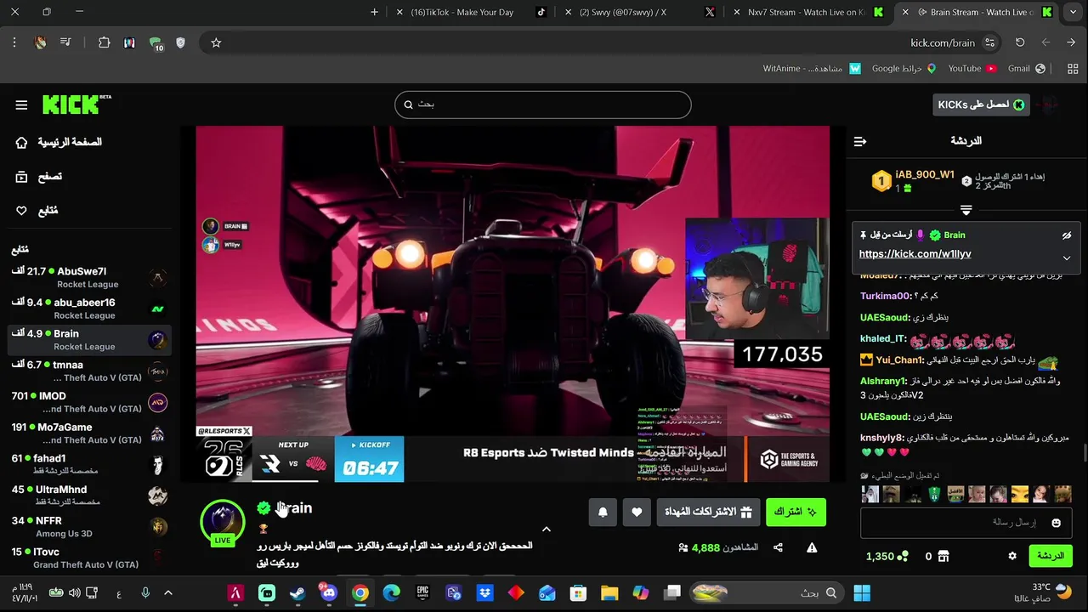Open the YouTube bookmark
This screenshot has width=1088, height=612.
pos(972,68)
